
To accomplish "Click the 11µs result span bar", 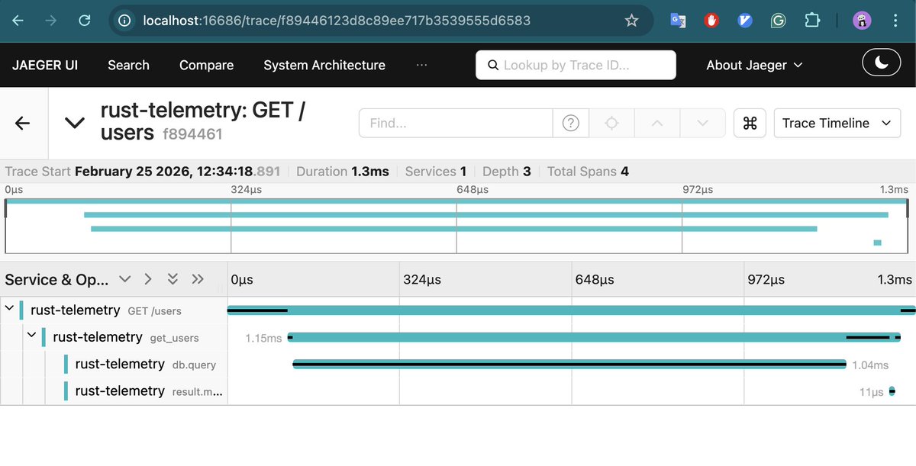I will click(892, 391).
